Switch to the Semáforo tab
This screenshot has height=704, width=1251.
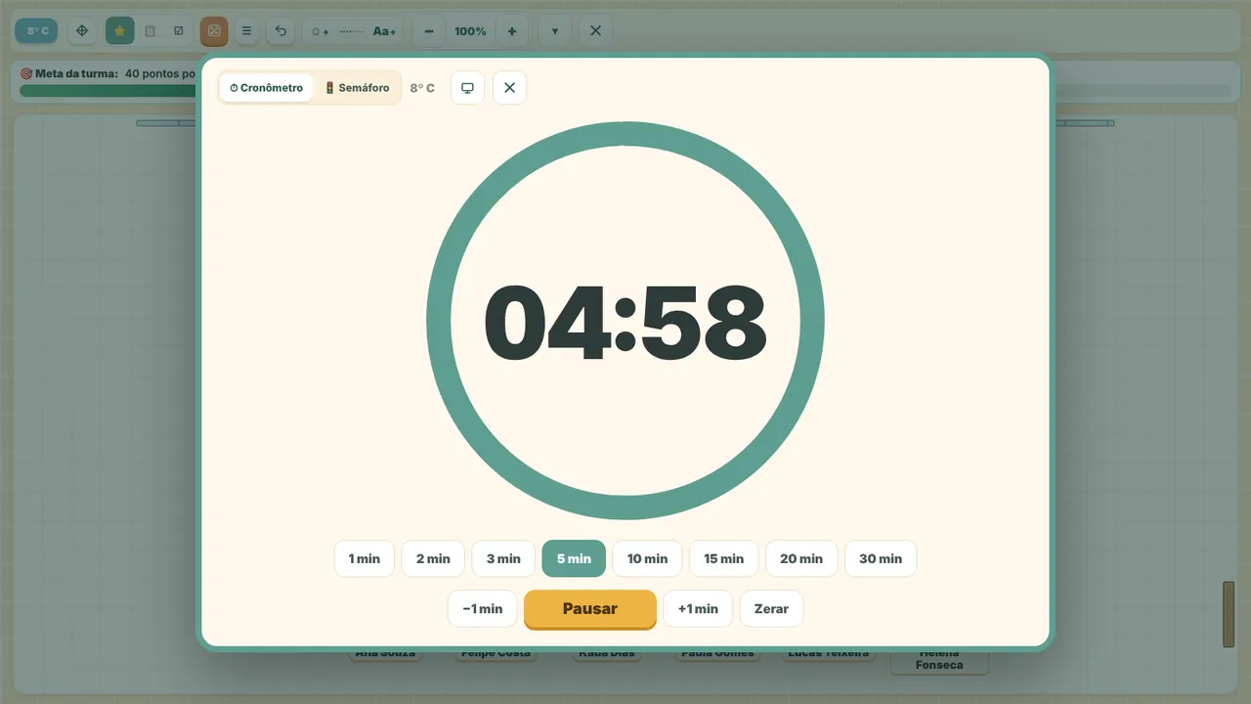(357, 88)
